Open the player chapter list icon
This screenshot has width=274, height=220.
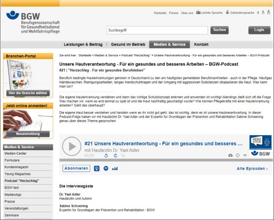[x=245, y=155]
